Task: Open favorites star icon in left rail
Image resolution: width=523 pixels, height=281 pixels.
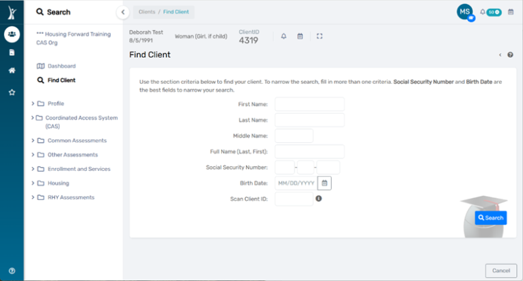Action: 12,92
